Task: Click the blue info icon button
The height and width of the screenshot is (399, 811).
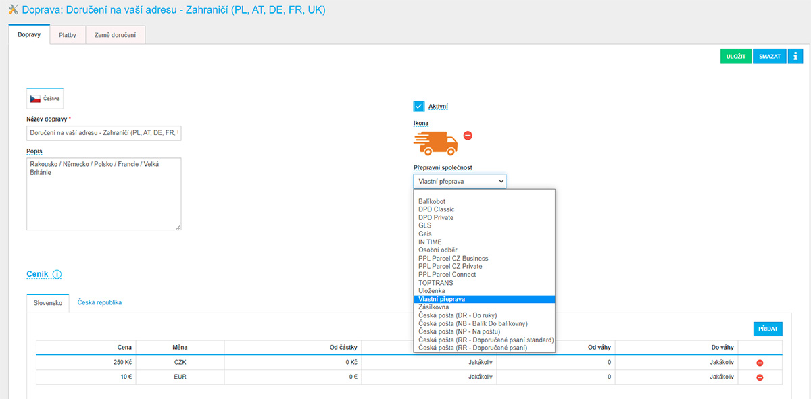Action: [795, 57]
